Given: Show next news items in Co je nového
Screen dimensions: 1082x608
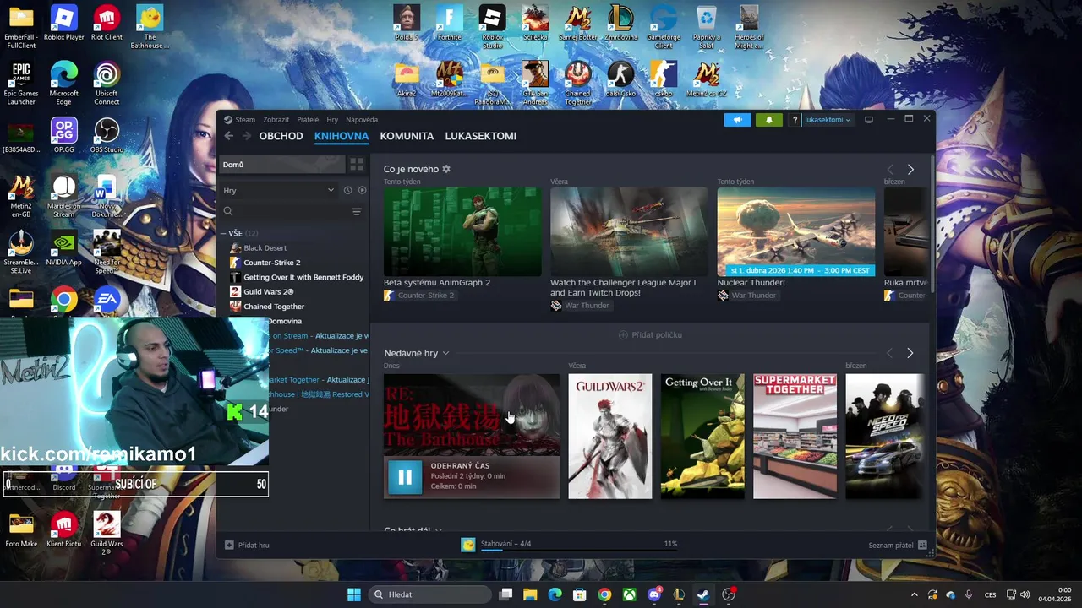Looking at the screenshot, I should pyautogui.click(x=910, y=170).
